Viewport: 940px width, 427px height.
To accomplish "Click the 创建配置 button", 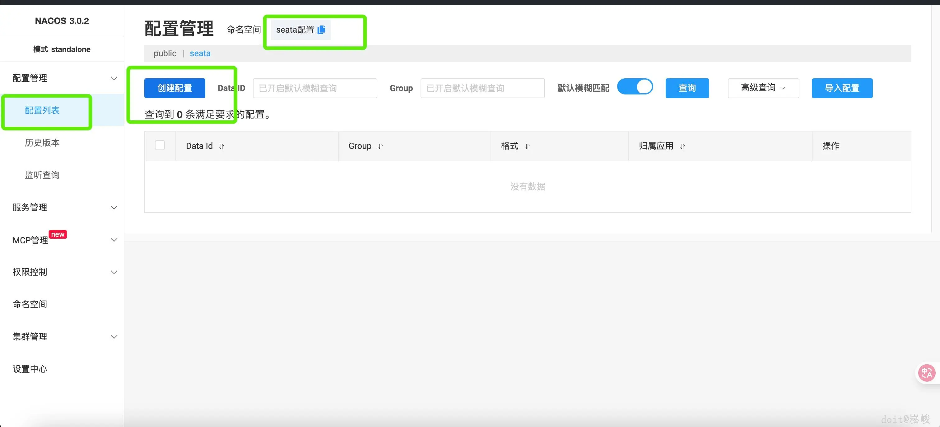I will (x=175, y=88).
